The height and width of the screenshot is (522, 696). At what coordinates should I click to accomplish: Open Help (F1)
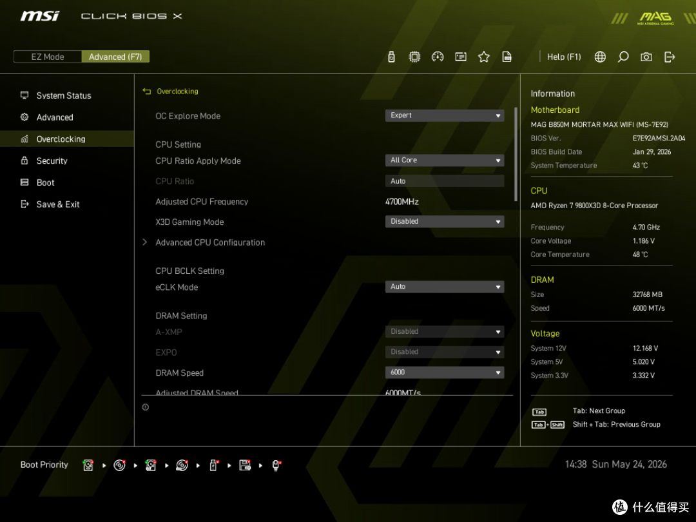(564, 57)
